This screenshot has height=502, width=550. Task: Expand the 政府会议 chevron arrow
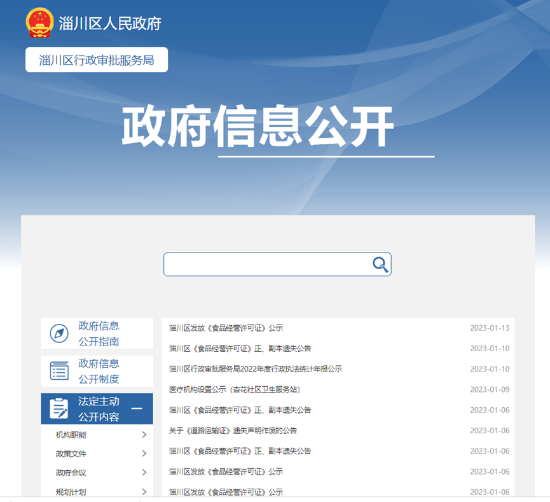click(x=144, y=473)
